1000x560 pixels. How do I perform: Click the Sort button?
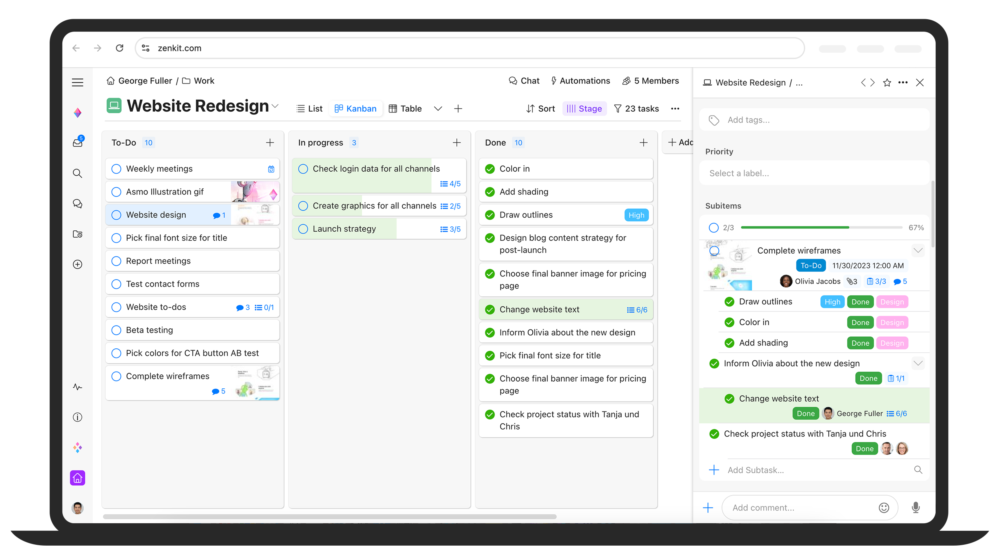[x=540, y=109]
